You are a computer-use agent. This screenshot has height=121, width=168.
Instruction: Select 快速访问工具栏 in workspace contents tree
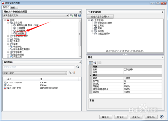point(105,23)
